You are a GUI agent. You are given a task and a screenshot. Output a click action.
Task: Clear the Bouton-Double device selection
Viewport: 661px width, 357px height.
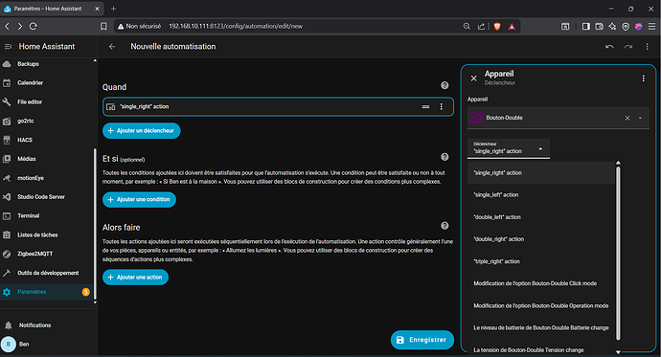627,118
